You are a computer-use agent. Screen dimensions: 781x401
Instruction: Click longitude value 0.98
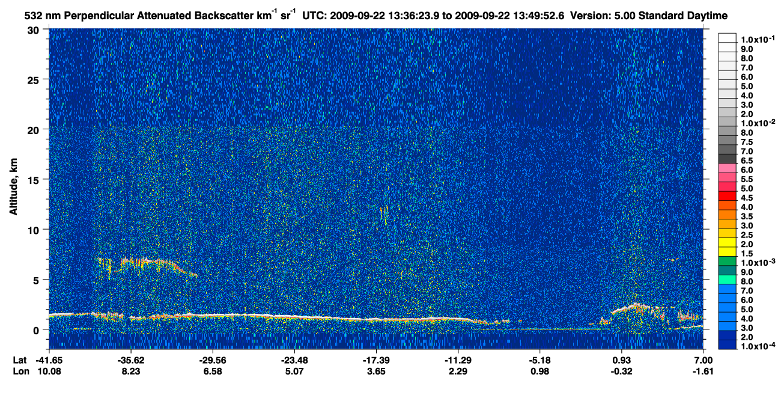tap(540, 371)
